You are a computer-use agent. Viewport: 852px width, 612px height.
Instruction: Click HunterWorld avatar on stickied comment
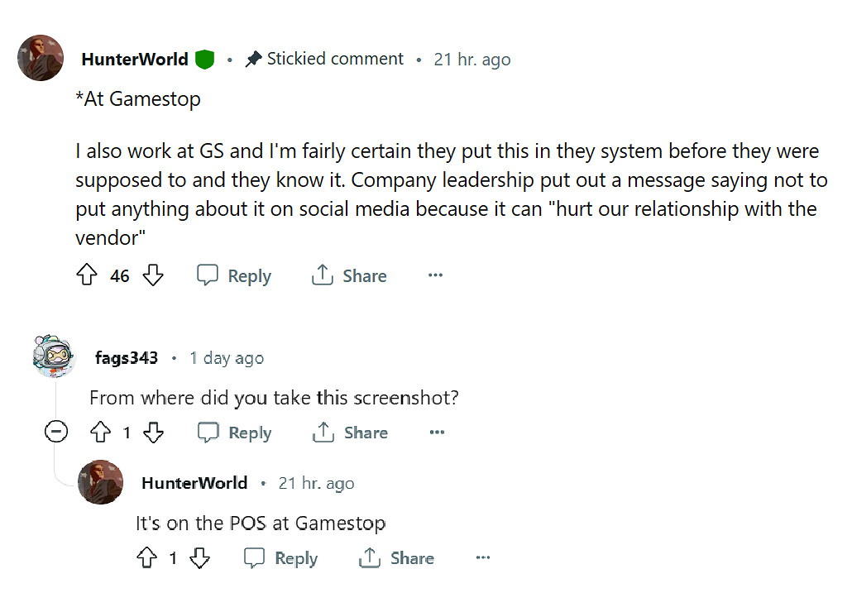click(41, 58)
